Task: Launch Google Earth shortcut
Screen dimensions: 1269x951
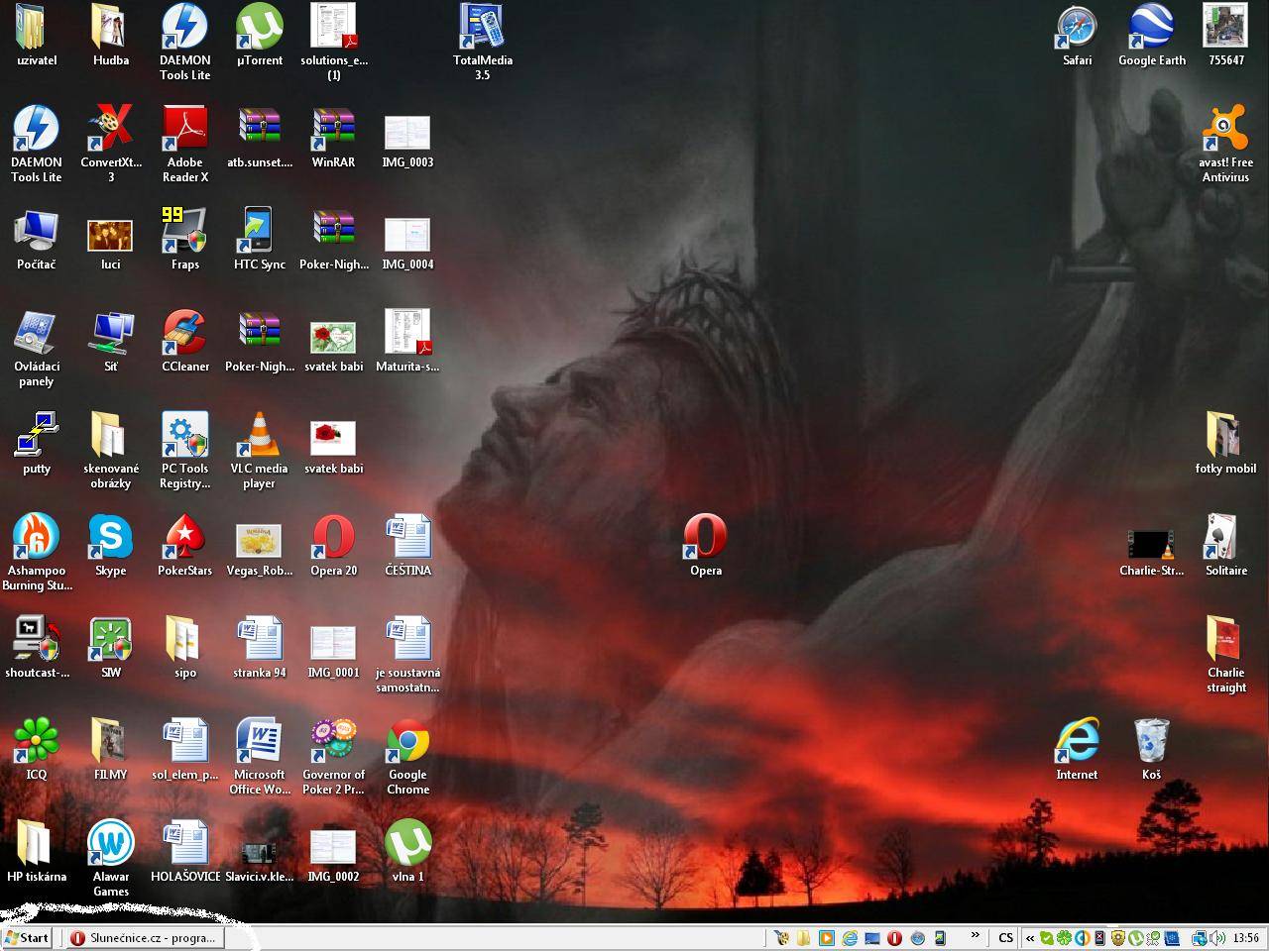Action: coord(1151,35)
